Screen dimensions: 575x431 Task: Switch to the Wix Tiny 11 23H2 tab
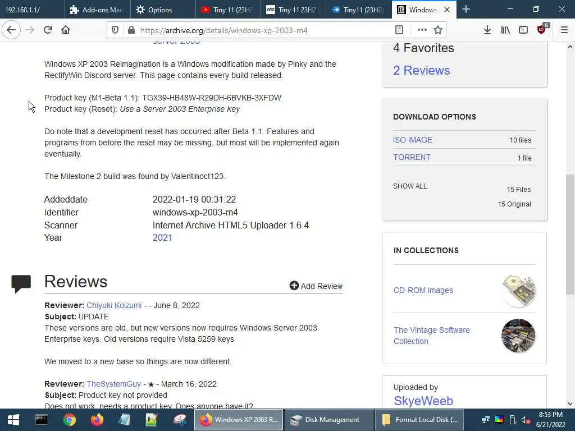[293, 10]
